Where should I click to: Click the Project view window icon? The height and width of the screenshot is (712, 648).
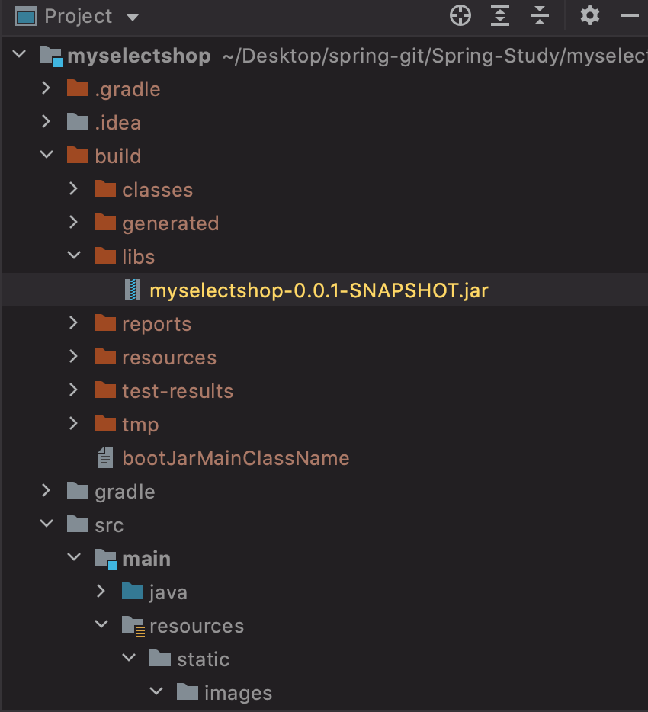(x=25, y=17)
